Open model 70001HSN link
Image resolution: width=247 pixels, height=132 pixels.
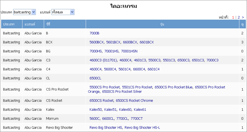[129, 51]
